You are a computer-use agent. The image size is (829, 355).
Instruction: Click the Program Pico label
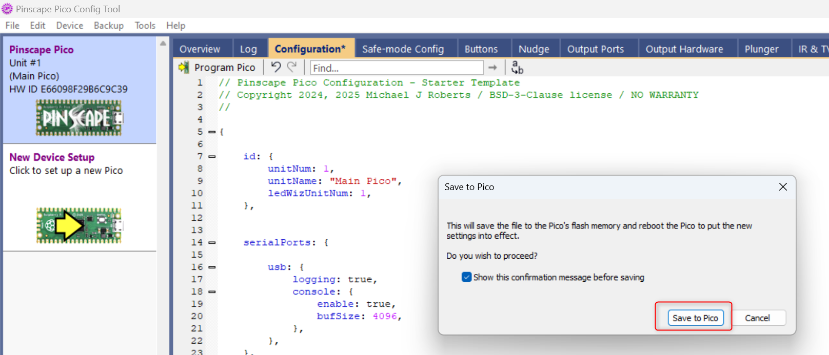pos(225,68)
